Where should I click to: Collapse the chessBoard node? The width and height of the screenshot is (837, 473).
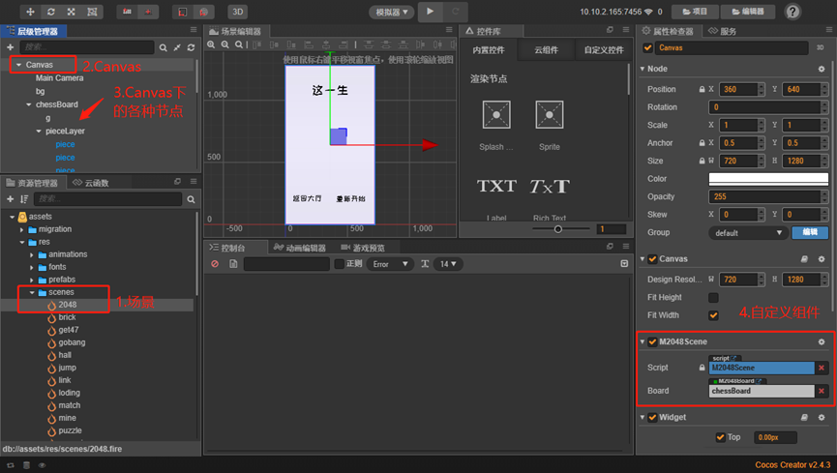pos(29,104)
